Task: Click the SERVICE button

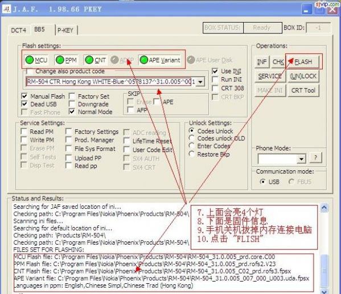Action: pos(270,76)
